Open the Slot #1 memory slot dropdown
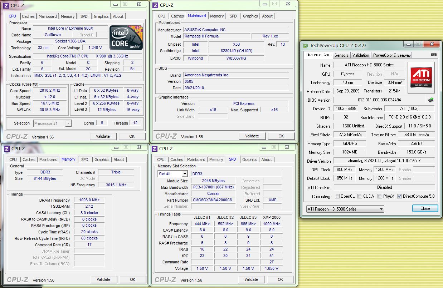 [172, 174]
